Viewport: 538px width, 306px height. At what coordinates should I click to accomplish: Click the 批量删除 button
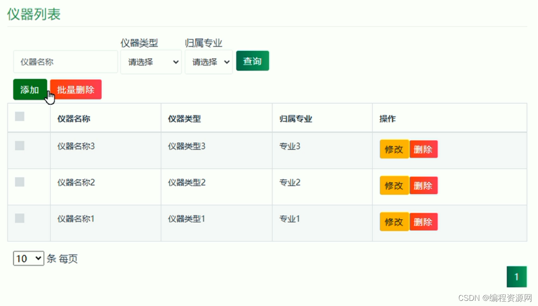pyautogui.click(x=76, y=90)
